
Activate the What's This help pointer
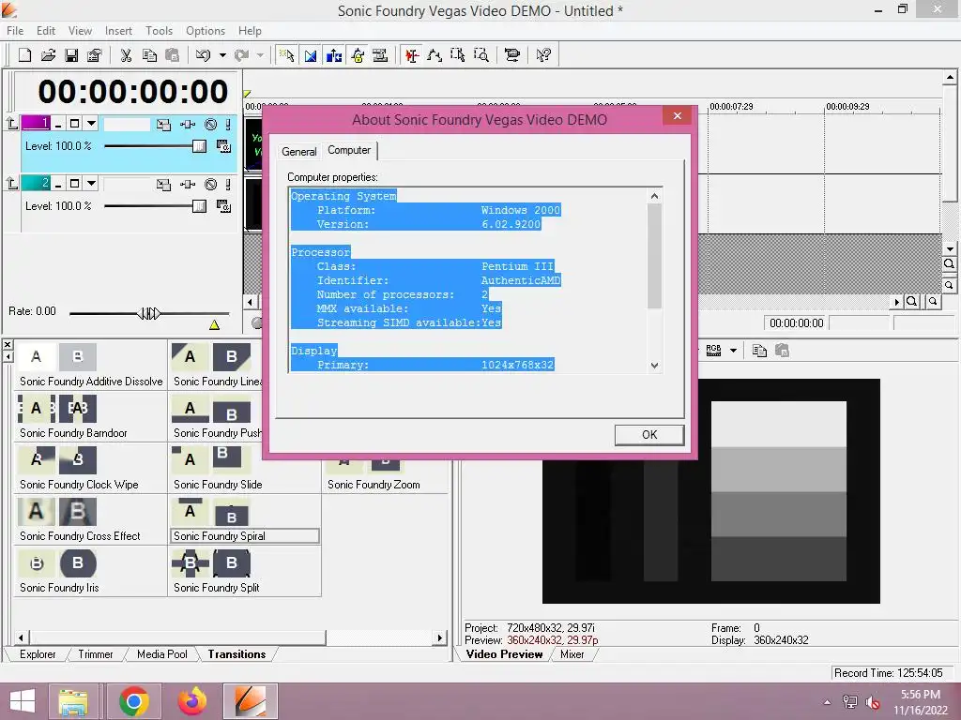tap(543, 55)
